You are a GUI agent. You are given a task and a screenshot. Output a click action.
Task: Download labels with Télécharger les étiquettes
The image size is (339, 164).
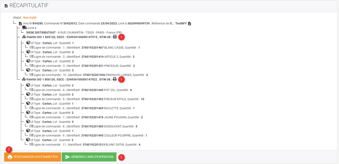pos(32,157)
